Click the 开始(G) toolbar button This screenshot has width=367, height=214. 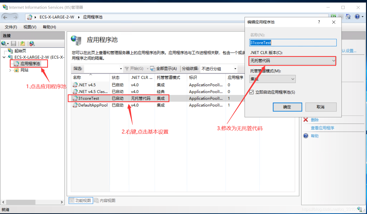point(134,69)
